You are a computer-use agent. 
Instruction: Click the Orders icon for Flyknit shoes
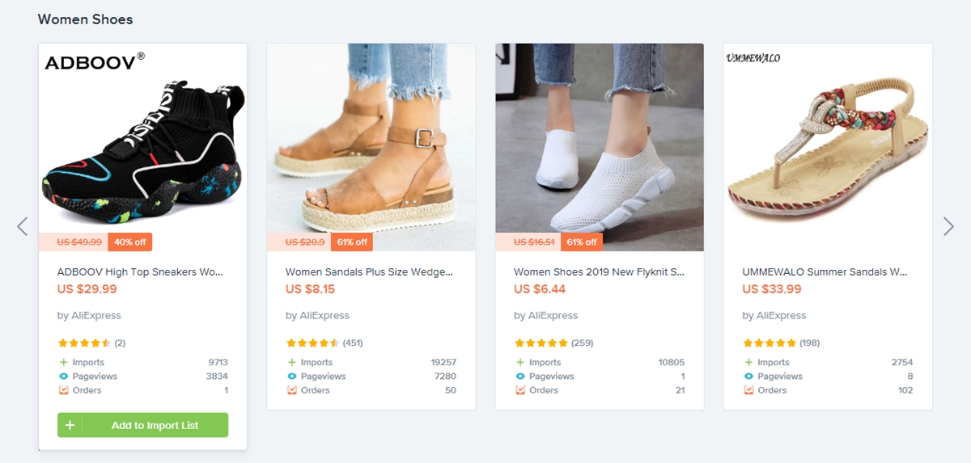pos(520,390)
